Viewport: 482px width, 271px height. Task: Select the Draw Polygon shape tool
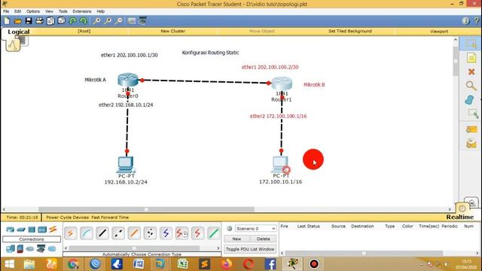[469, 99]
